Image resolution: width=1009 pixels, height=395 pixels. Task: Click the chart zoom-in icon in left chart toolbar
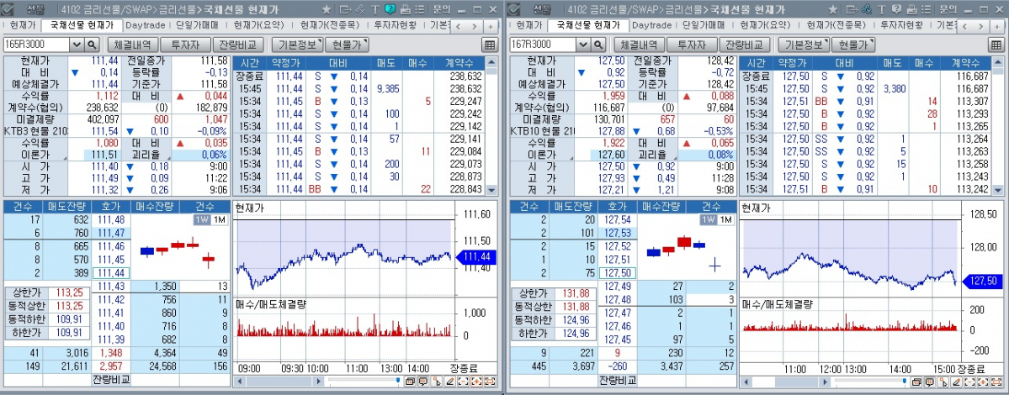pyautogui.click(x=476, y=382)
